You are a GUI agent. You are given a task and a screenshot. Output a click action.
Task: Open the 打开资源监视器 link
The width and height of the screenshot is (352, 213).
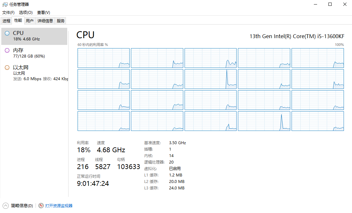59,206
